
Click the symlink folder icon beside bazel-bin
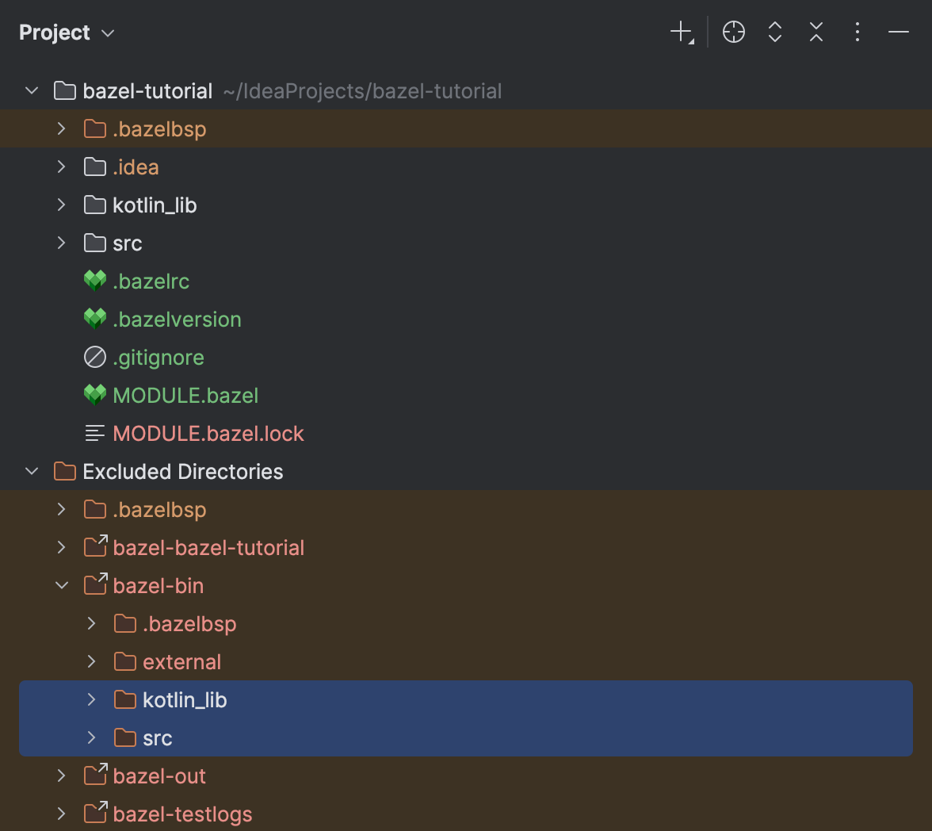pyautogui.click(x=95, y=585)
